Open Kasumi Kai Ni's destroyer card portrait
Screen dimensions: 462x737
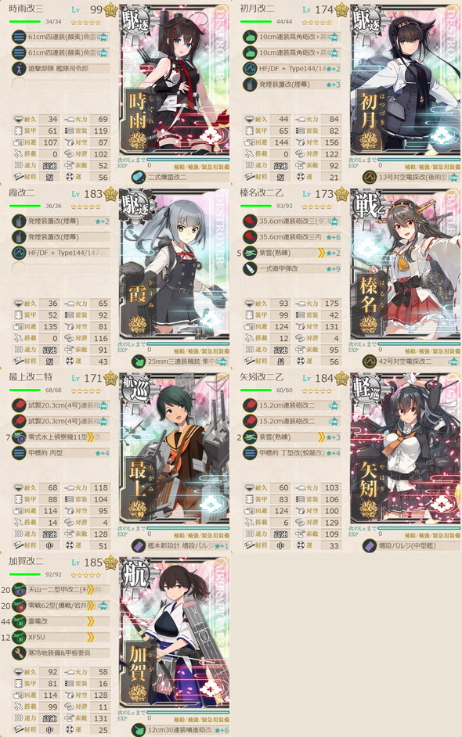click(x=174, y=264)
